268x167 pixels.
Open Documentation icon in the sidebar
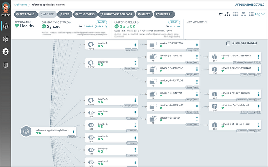(x=5, y=65)
